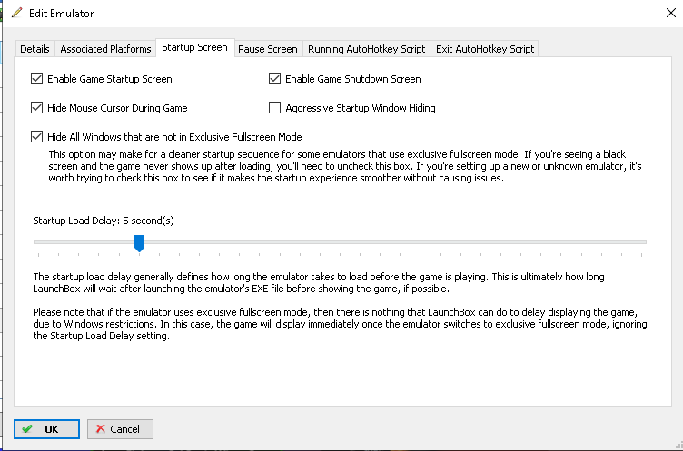This screenshot has width=683, height=451.
Task: Select the Startup Screen tab
Action: pos(194,47)
